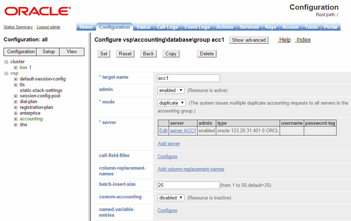This screenshot has height=221, width=351.
Task: Delete the acc1 group
Action: 207,54
